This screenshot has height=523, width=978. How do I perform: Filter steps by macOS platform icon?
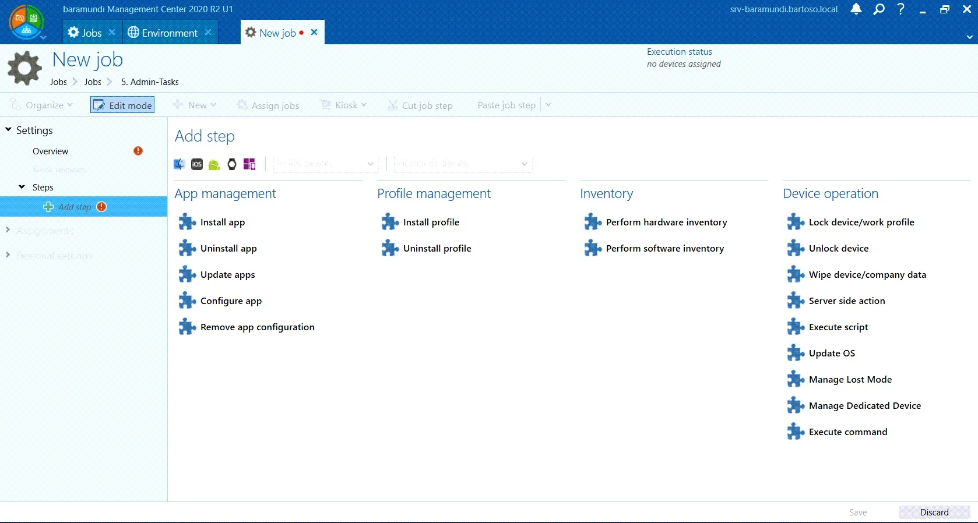click(x=180, y=164)
